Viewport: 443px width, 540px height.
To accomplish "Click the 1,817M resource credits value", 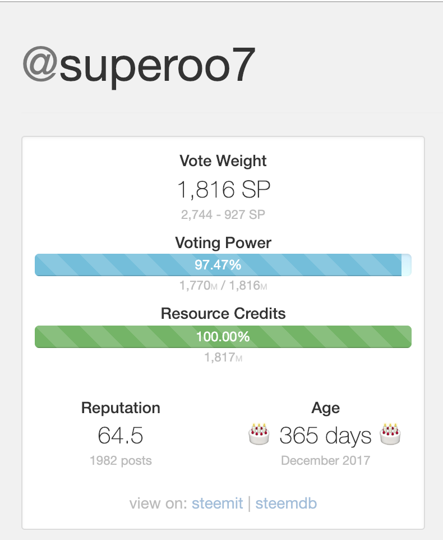I will click(x=223, y=357).
